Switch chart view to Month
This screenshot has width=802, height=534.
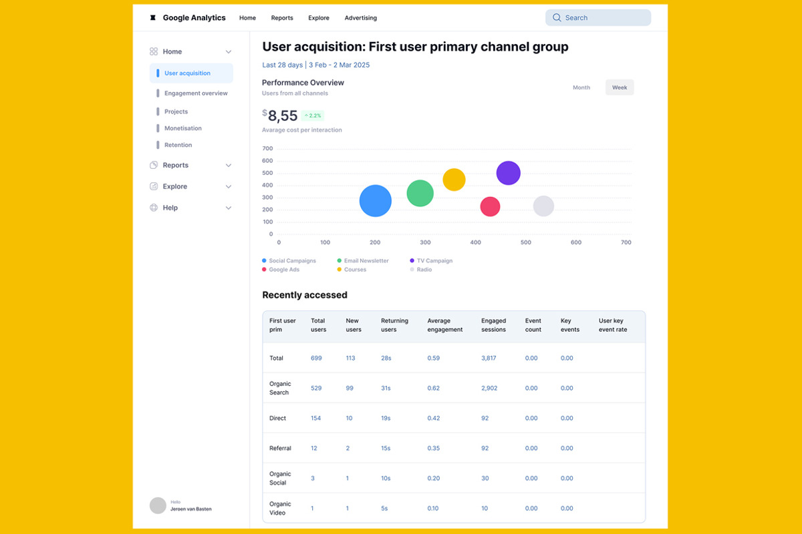(581, 87)
